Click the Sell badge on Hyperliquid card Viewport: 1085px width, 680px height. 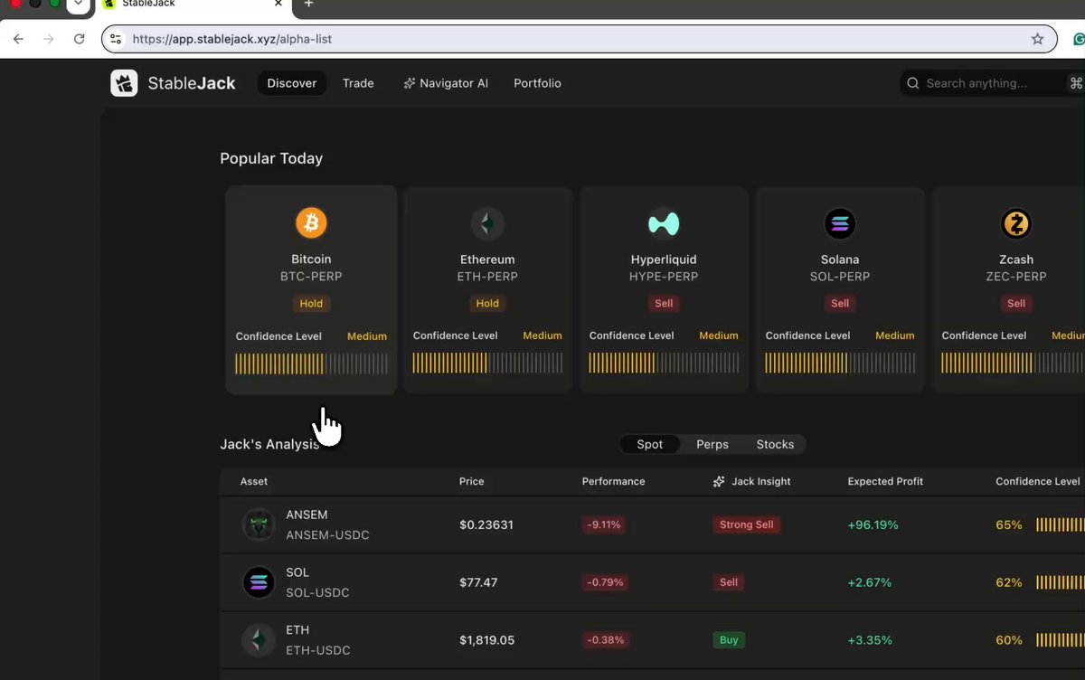(x=664, y=304)
